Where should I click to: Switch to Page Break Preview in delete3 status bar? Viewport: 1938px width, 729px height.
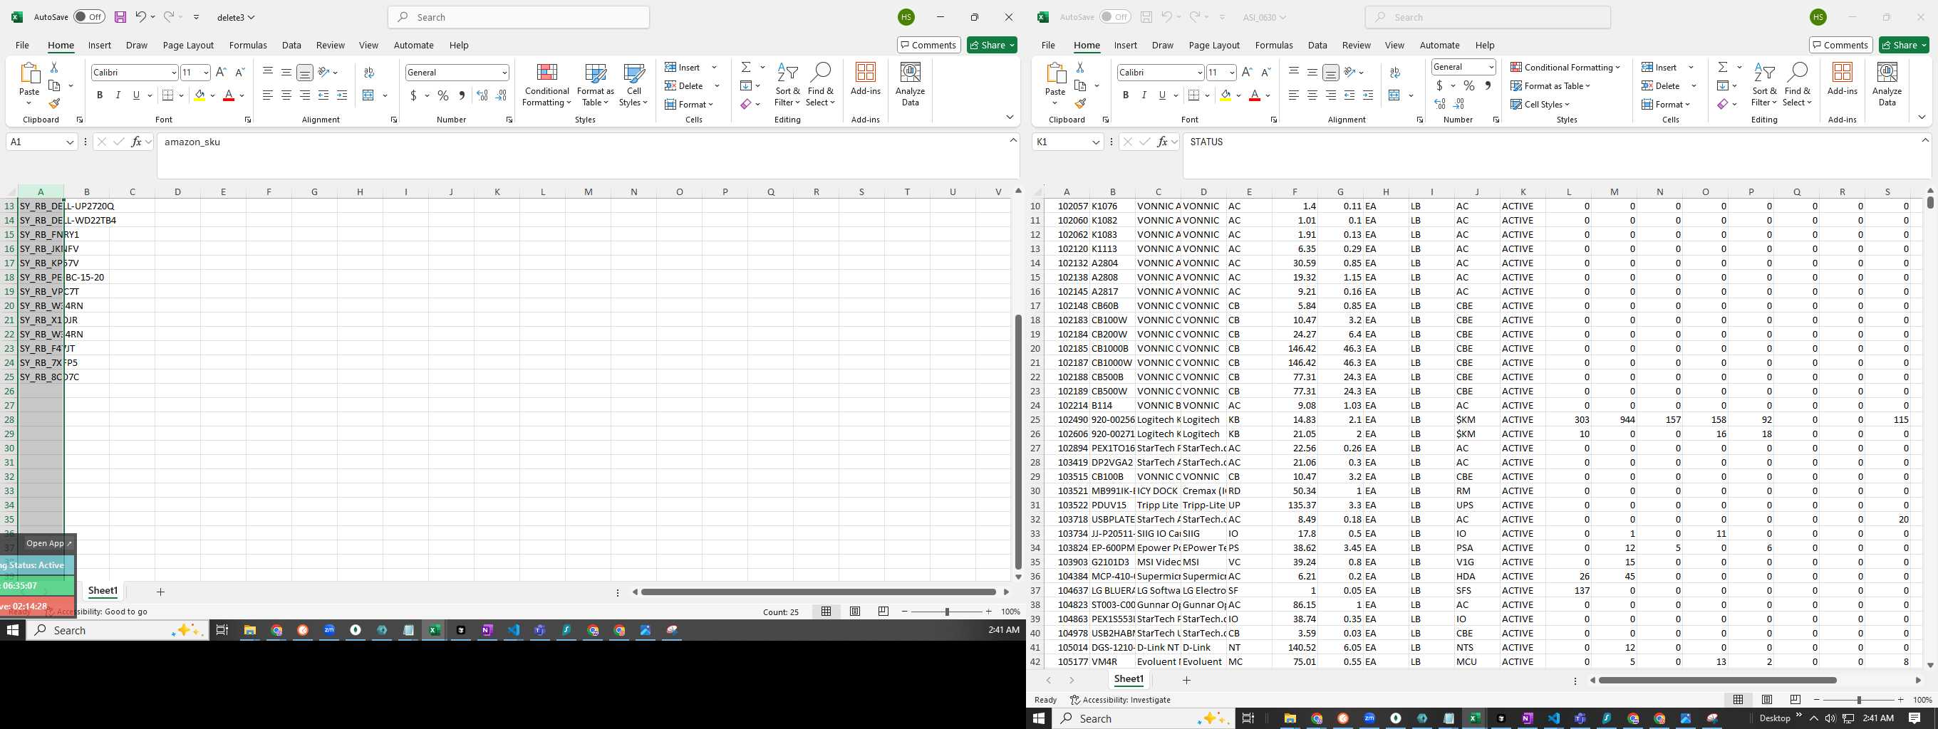point(883,612)
